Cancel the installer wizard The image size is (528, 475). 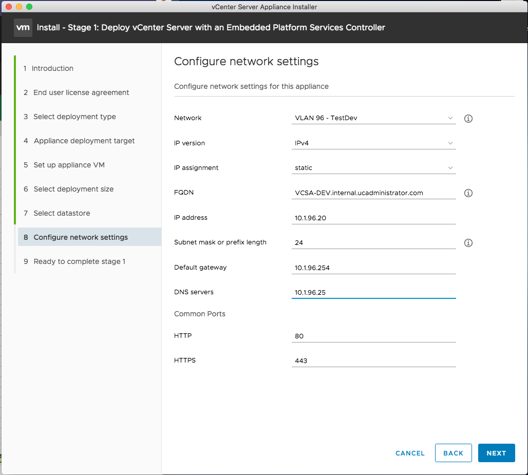[x=410, y=453]
